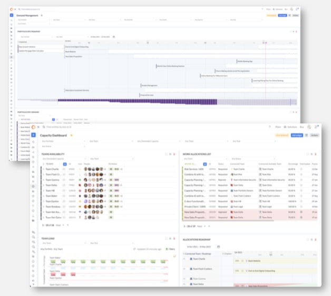
Task: Expand the Team Gamma row in Teams Availability
Action: coord(44,180)
